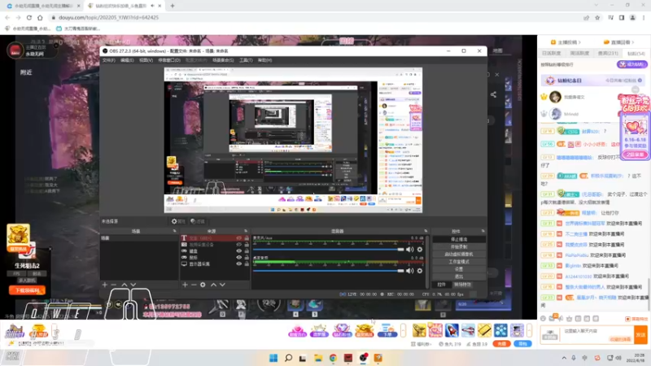The height and width of the screenshot is (366, 651).
Task: Toggle visibility of the third source row (keyboard overlay)
Action: [238, 251]
